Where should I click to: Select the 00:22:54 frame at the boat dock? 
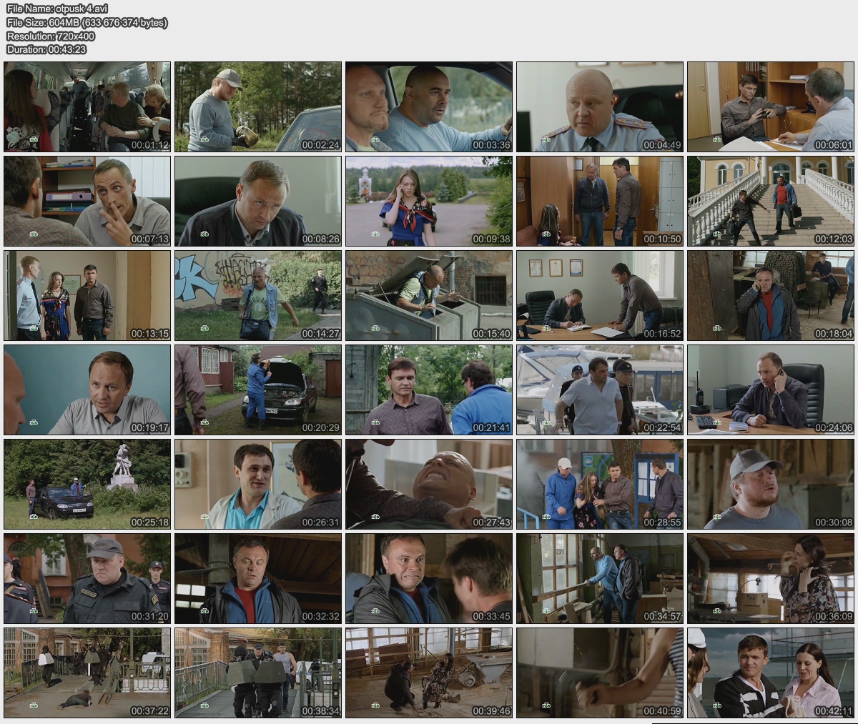600,390
